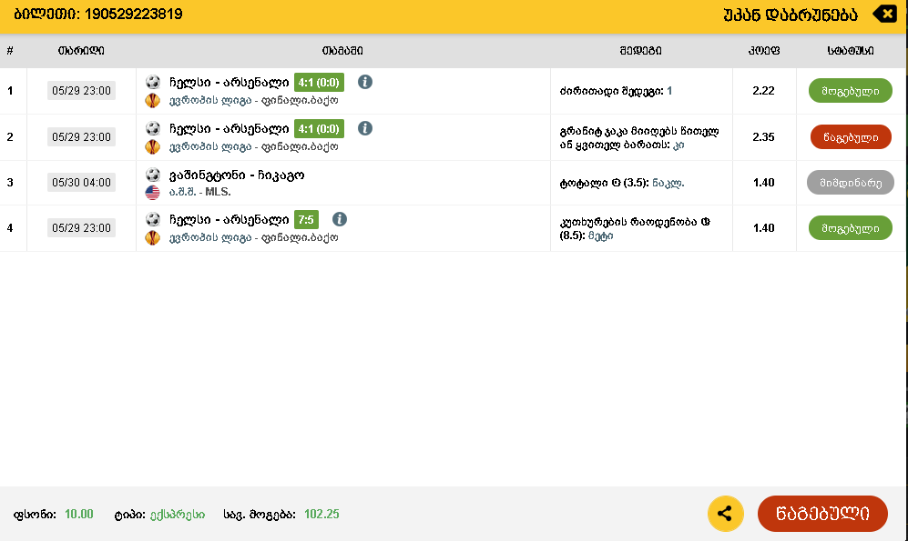
Task: Click the red წაგებული status in row 2
Action: click(850, 137)
